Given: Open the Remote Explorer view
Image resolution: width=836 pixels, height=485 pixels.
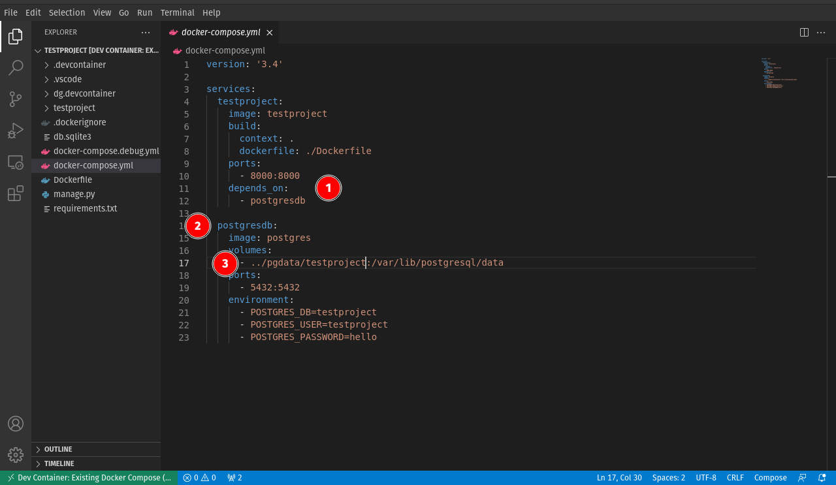Looking at the screenshot, I should (x=16, y=162).
